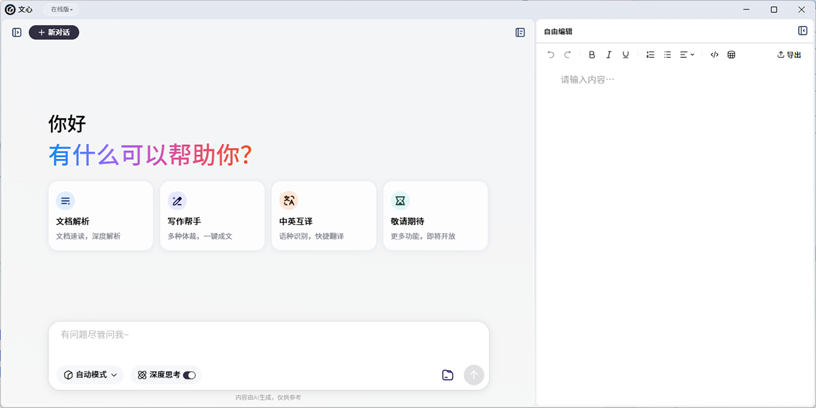Start a new chat with 新对话

(54, 32)
